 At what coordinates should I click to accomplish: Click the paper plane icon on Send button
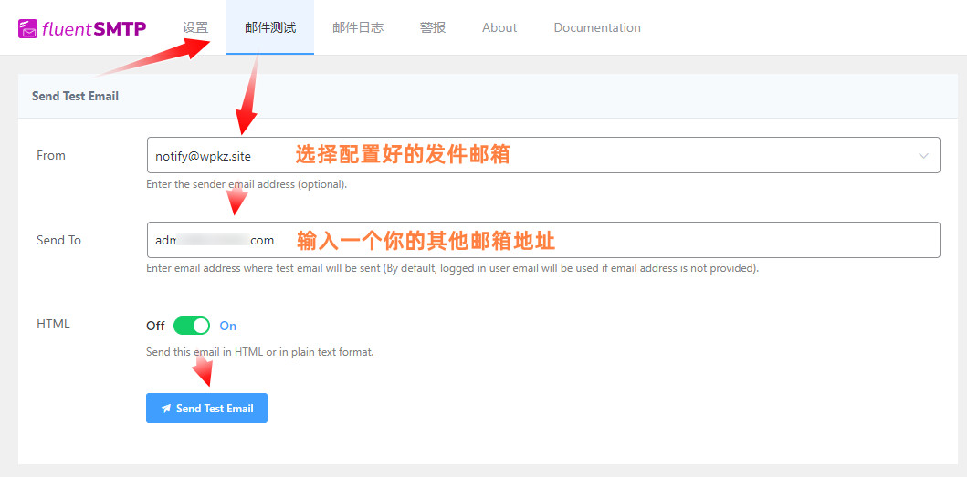[166, 409]
